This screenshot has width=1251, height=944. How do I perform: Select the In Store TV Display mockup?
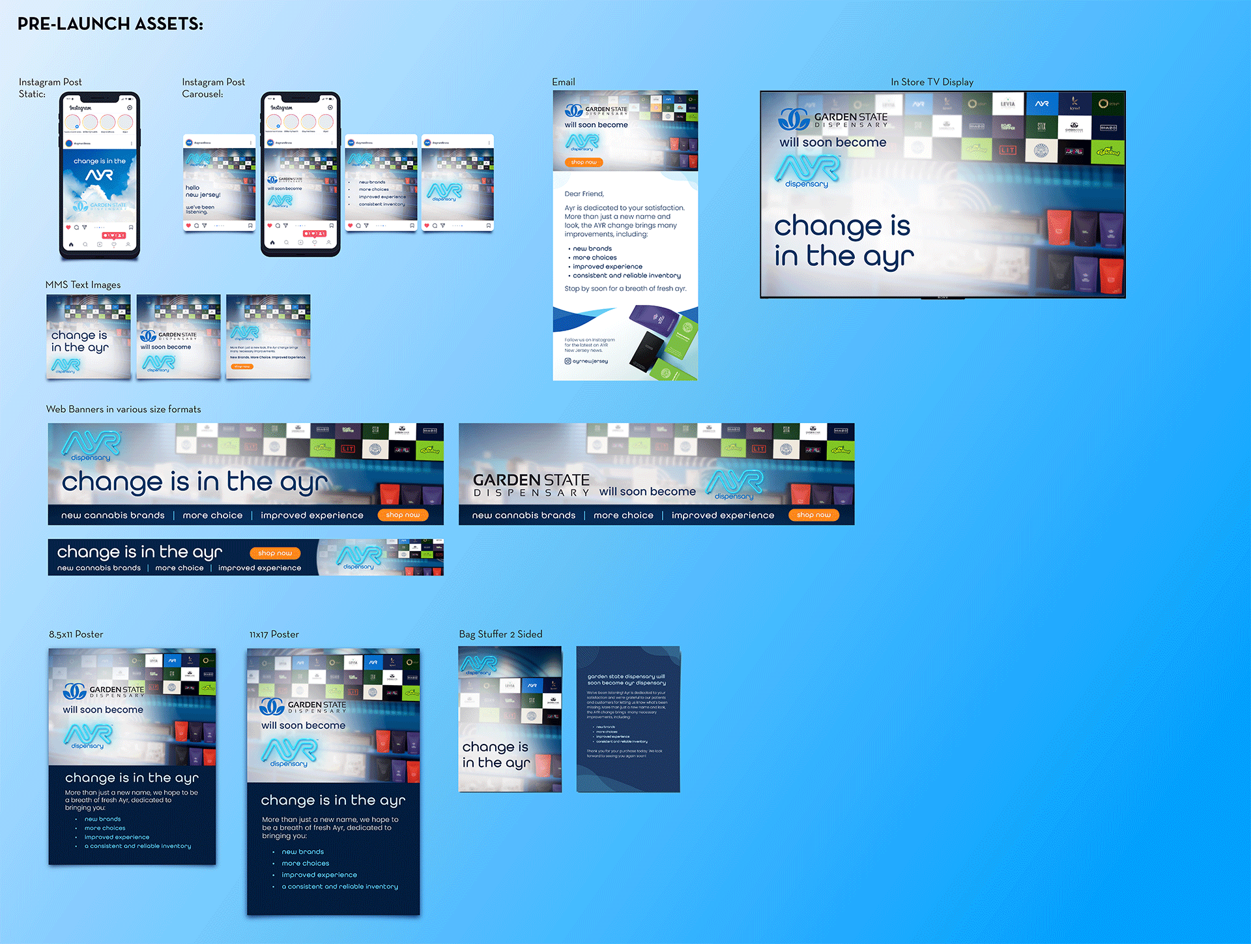(x=943, y=195)
